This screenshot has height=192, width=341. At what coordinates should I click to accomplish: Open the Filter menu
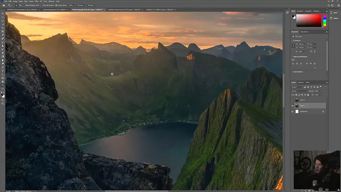point(36,2)
